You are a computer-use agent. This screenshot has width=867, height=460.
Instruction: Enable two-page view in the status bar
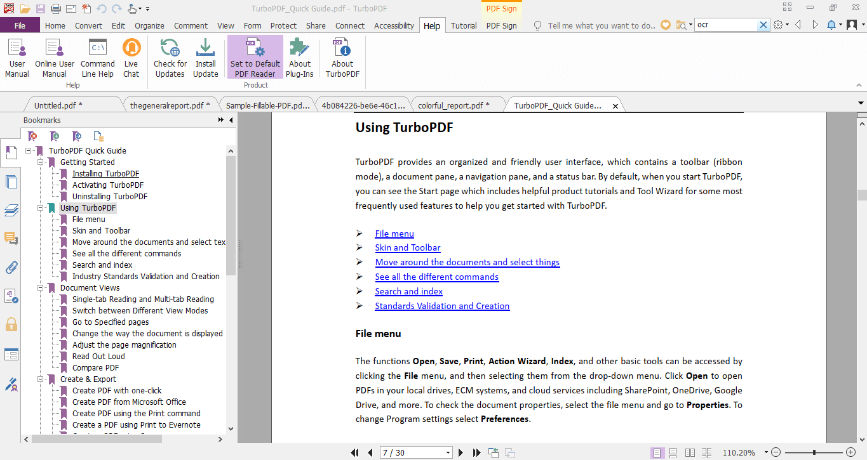click(690, 452)
